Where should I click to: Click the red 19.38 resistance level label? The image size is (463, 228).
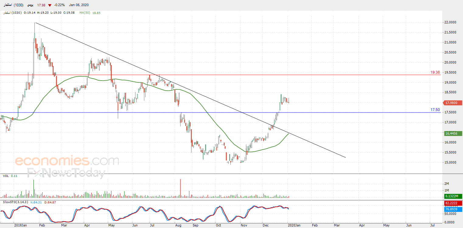coord(435,72)
